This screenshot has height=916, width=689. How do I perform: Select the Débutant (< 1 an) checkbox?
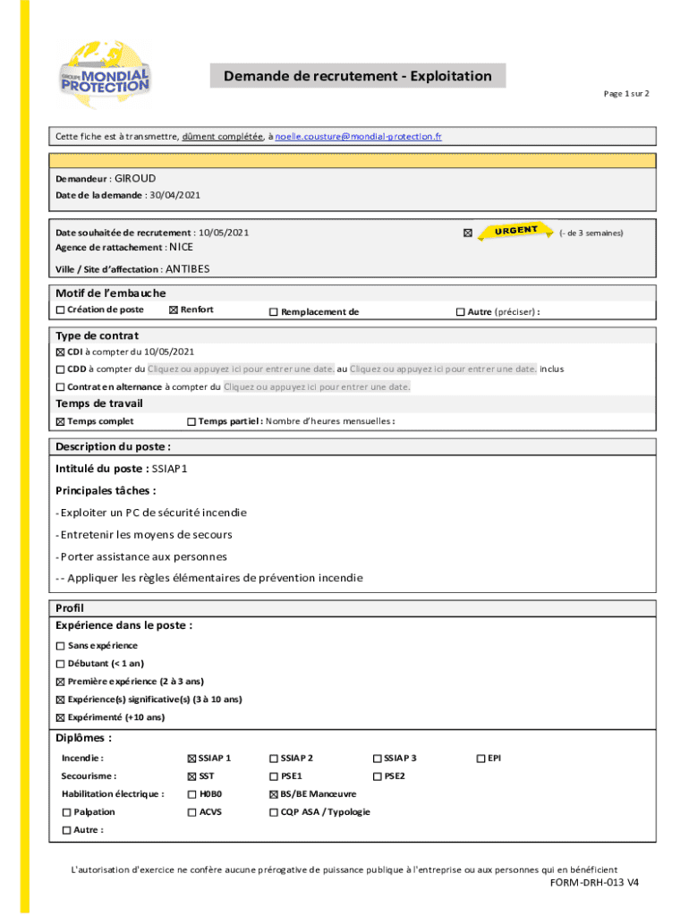60,664
